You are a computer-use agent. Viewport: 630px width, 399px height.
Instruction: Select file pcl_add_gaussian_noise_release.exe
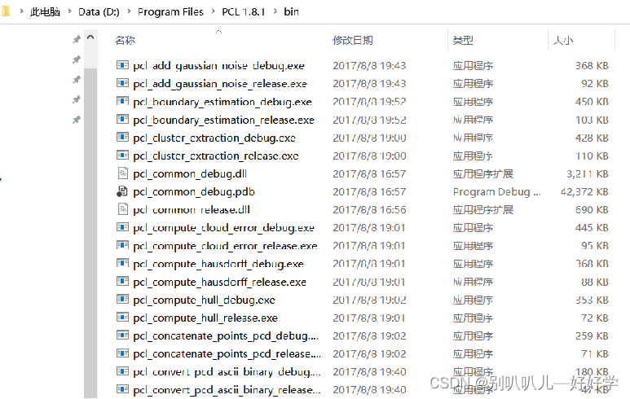(220, 84)
